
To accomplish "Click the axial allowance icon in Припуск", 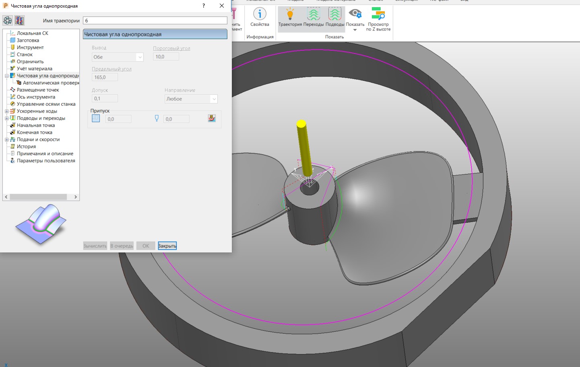I will pos(157,119).
